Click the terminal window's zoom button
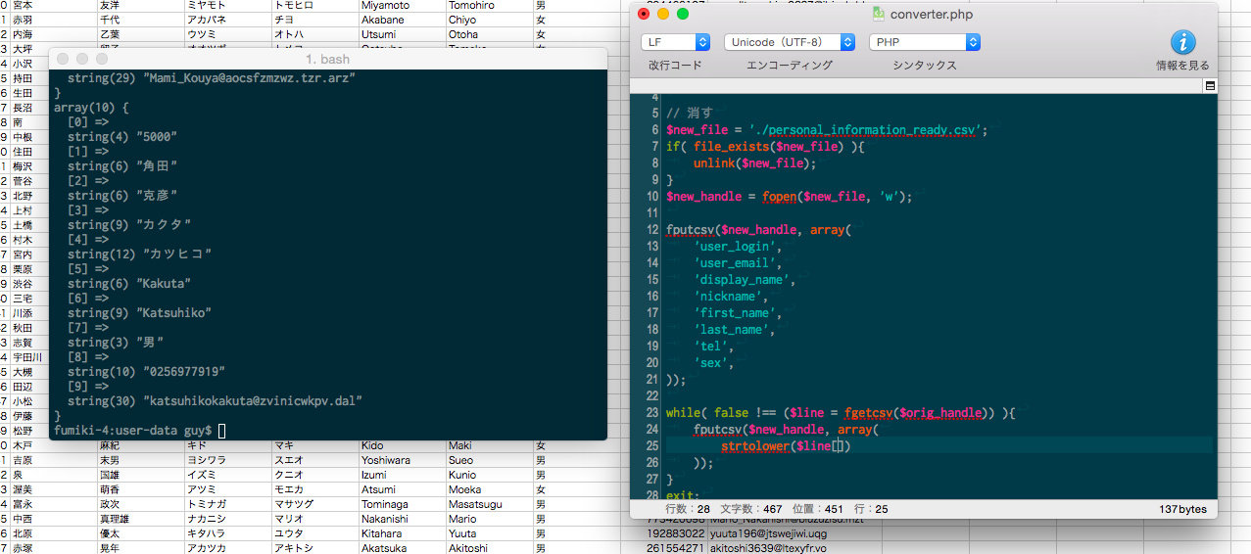Image resolution: width=1251 pixels, height=554 pixels. [x=101, y=60]
